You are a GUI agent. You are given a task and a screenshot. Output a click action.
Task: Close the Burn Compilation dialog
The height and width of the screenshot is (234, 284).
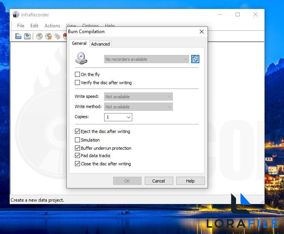pos(202,32)
